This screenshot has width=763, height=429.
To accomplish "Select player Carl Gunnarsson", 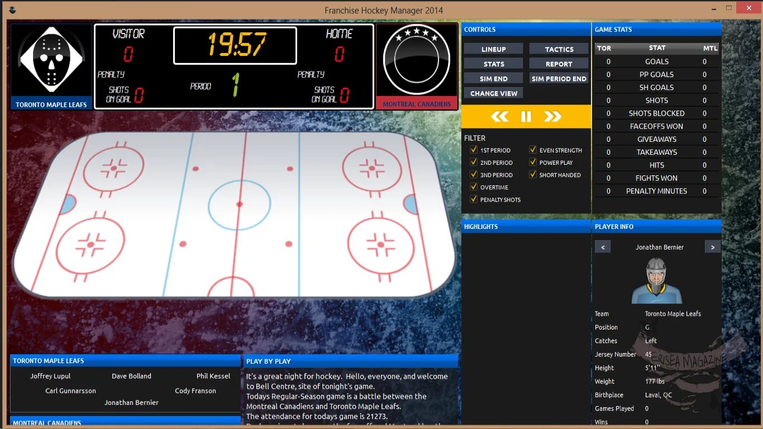I will click(x=70, y=390).
